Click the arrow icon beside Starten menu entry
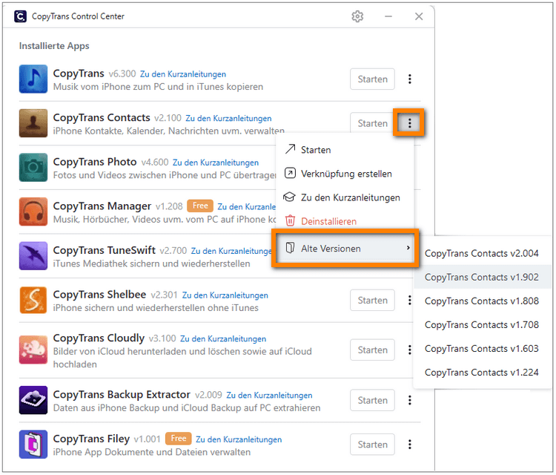Image resolution: width=556 pixels, height=475 pixels. pos(290,149)
